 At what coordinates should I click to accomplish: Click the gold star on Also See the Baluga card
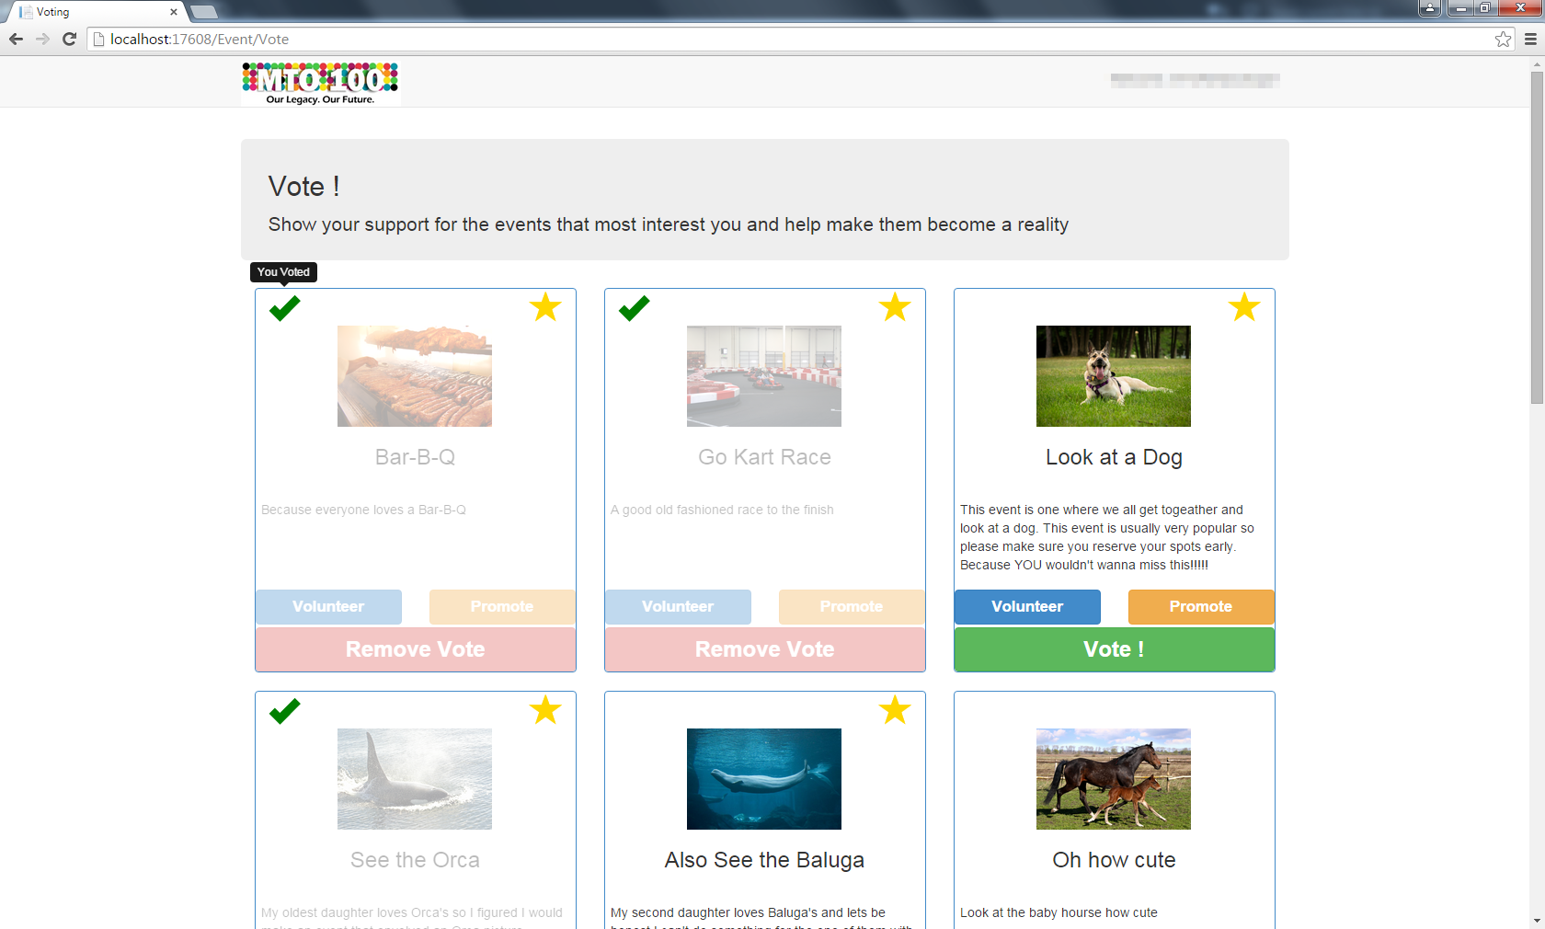(895, 710)
